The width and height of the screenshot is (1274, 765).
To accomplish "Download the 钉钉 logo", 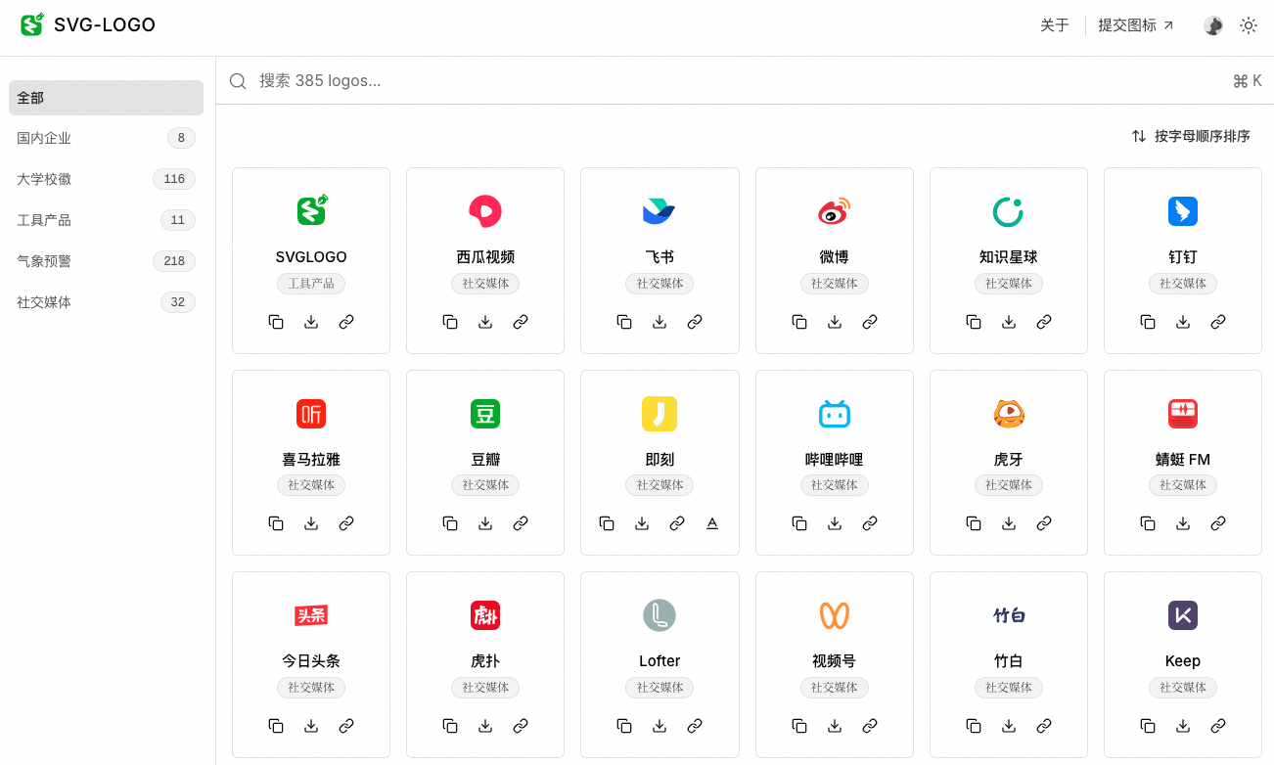I will (x=1183, y=322).
